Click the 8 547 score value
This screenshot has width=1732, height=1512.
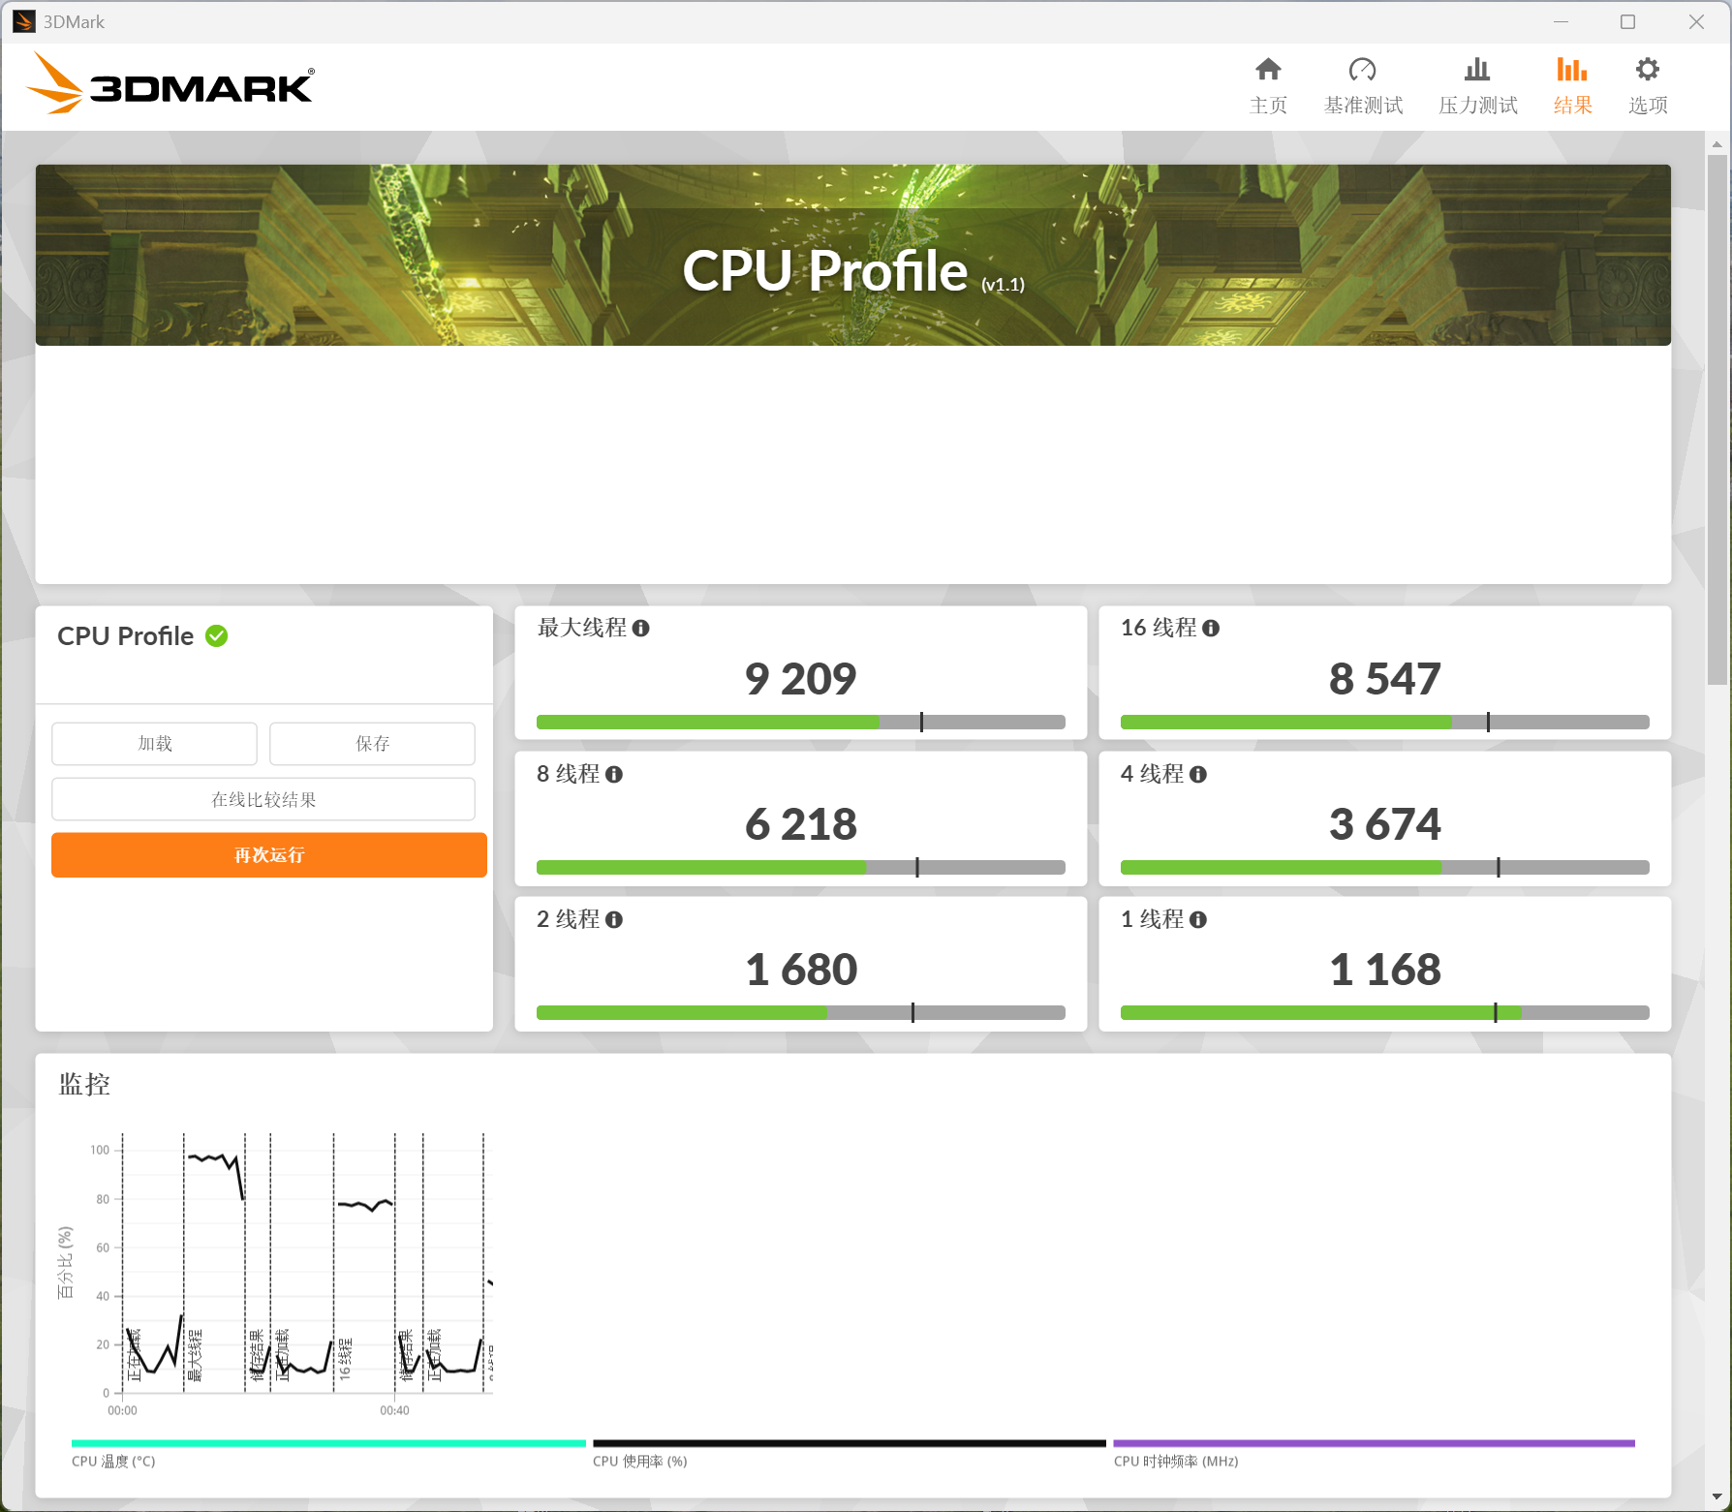pos(1385,679)
